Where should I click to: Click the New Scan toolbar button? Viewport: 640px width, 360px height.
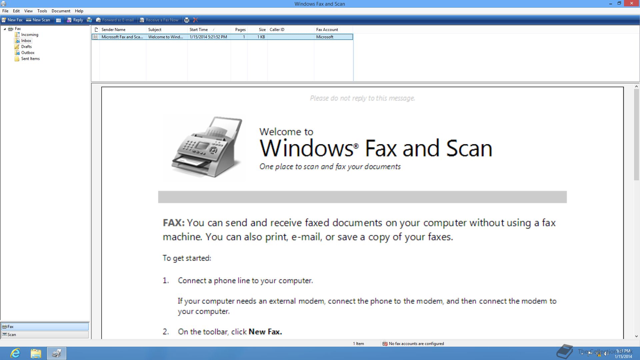click(x=38, y=20)
